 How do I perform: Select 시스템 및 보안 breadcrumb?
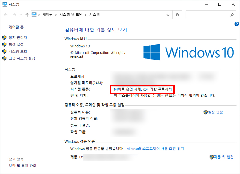point(71,14)
